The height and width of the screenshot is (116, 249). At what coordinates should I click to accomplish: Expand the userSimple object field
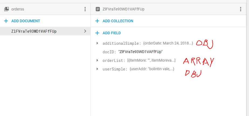coord(97,69)
